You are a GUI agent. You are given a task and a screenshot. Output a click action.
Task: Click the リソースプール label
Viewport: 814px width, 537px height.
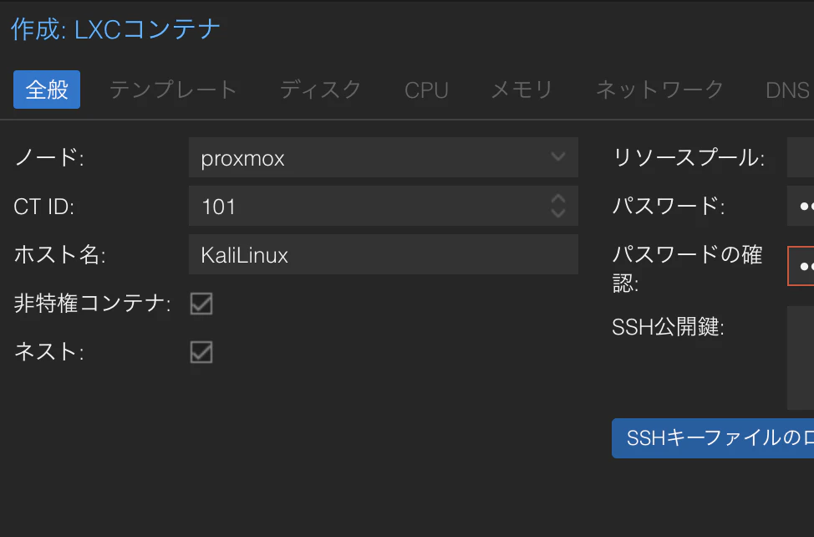pos(689,157)
